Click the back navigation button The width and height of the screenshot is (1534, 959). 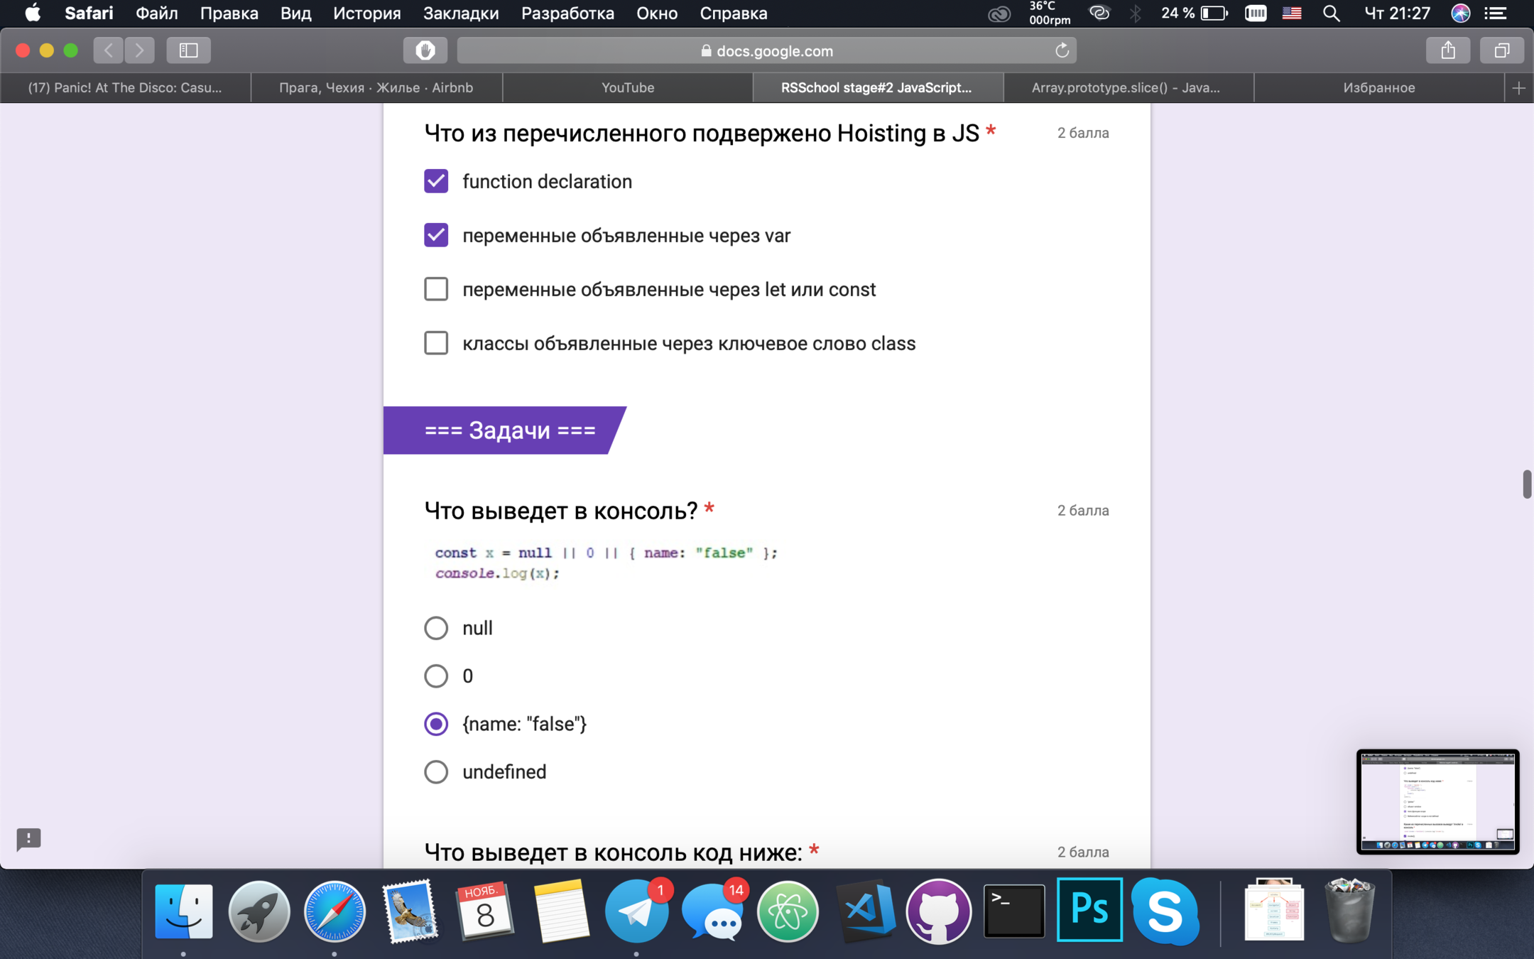(x=109, y=50)
